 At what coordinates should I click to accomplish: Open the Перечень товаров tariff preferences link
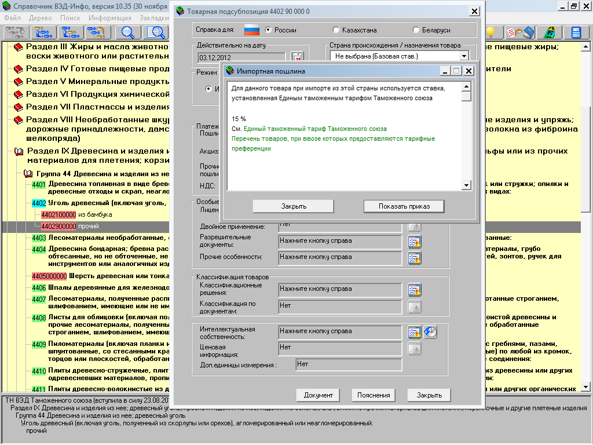(x=333, y=144)
